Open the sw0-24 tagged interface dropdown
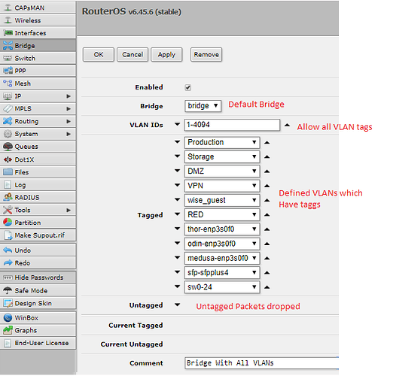393x376 pixels. pos(222,287)
